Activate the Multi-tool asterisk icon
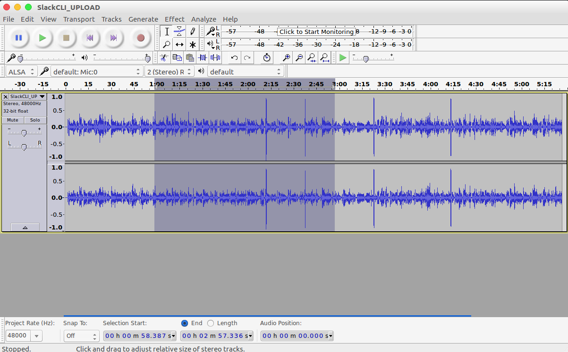Screen dimensions: 568x352 (193, 45)
